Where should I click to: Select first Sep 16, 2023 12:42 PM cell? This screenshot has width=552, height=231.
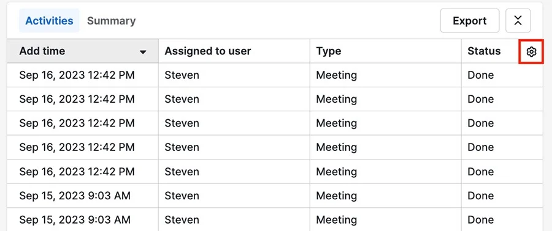(82, 75)
